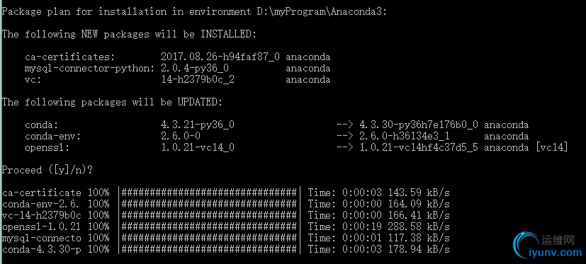Click the conda-4.3.30-p progress bar
This screenshot has height=264, width=586.
pos(209,249)
